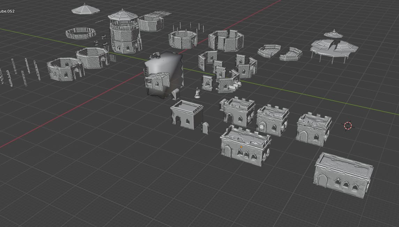Select the broken octagonal wall with gaps
Screen dimensions: 399x227
(x=226, y=40)
